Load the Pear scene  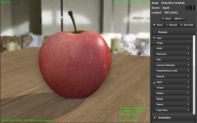pyautogui.click(x=172, y=60)
